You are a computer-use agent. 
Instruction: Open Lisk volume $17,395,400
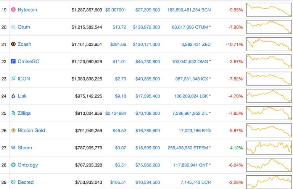pyautogui.click(x=148, y=96)
